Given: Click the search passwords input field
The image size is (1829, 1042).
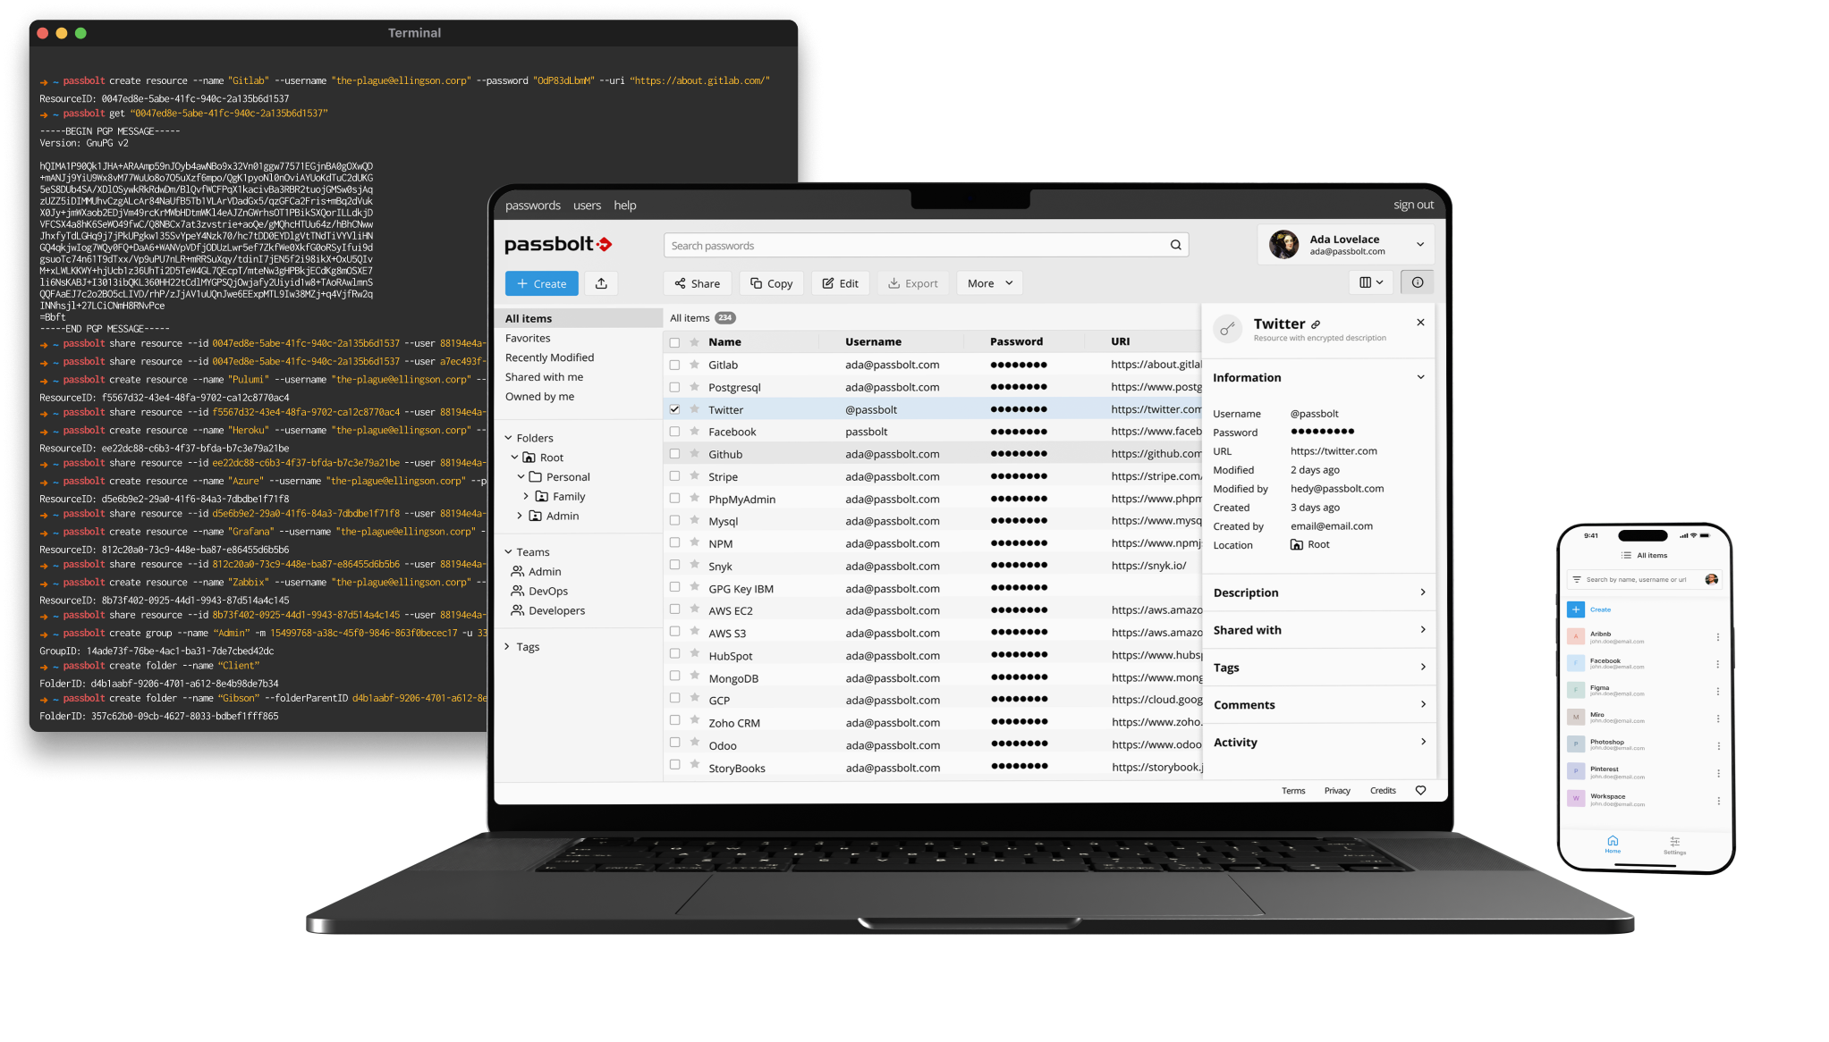Looking at the screenshot, I should (922, 245).
